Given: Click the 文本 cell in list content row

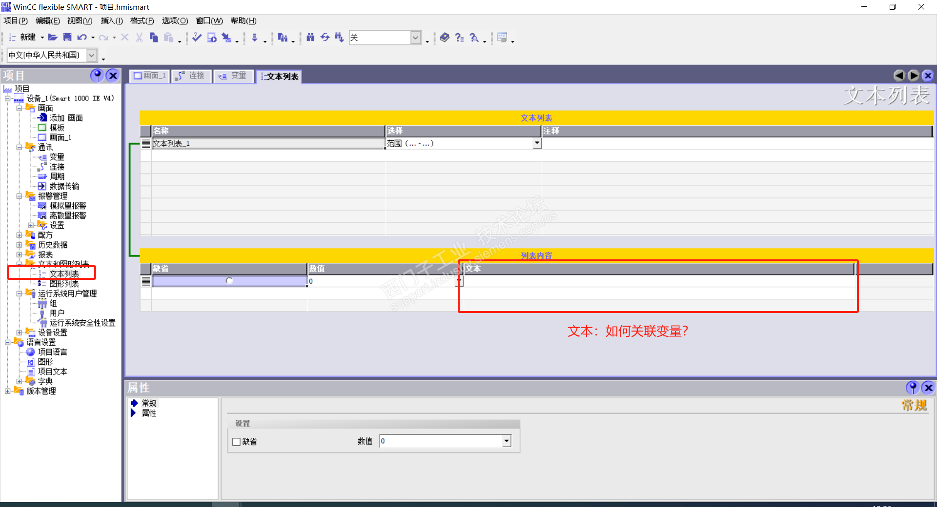Looking at the screenshot, I should point(658,281).
